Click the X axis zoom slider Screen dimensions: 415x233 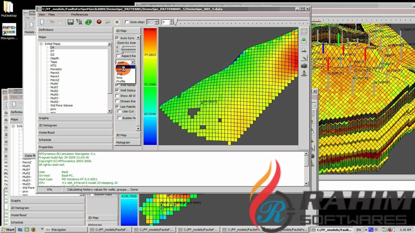coord(128,48)
